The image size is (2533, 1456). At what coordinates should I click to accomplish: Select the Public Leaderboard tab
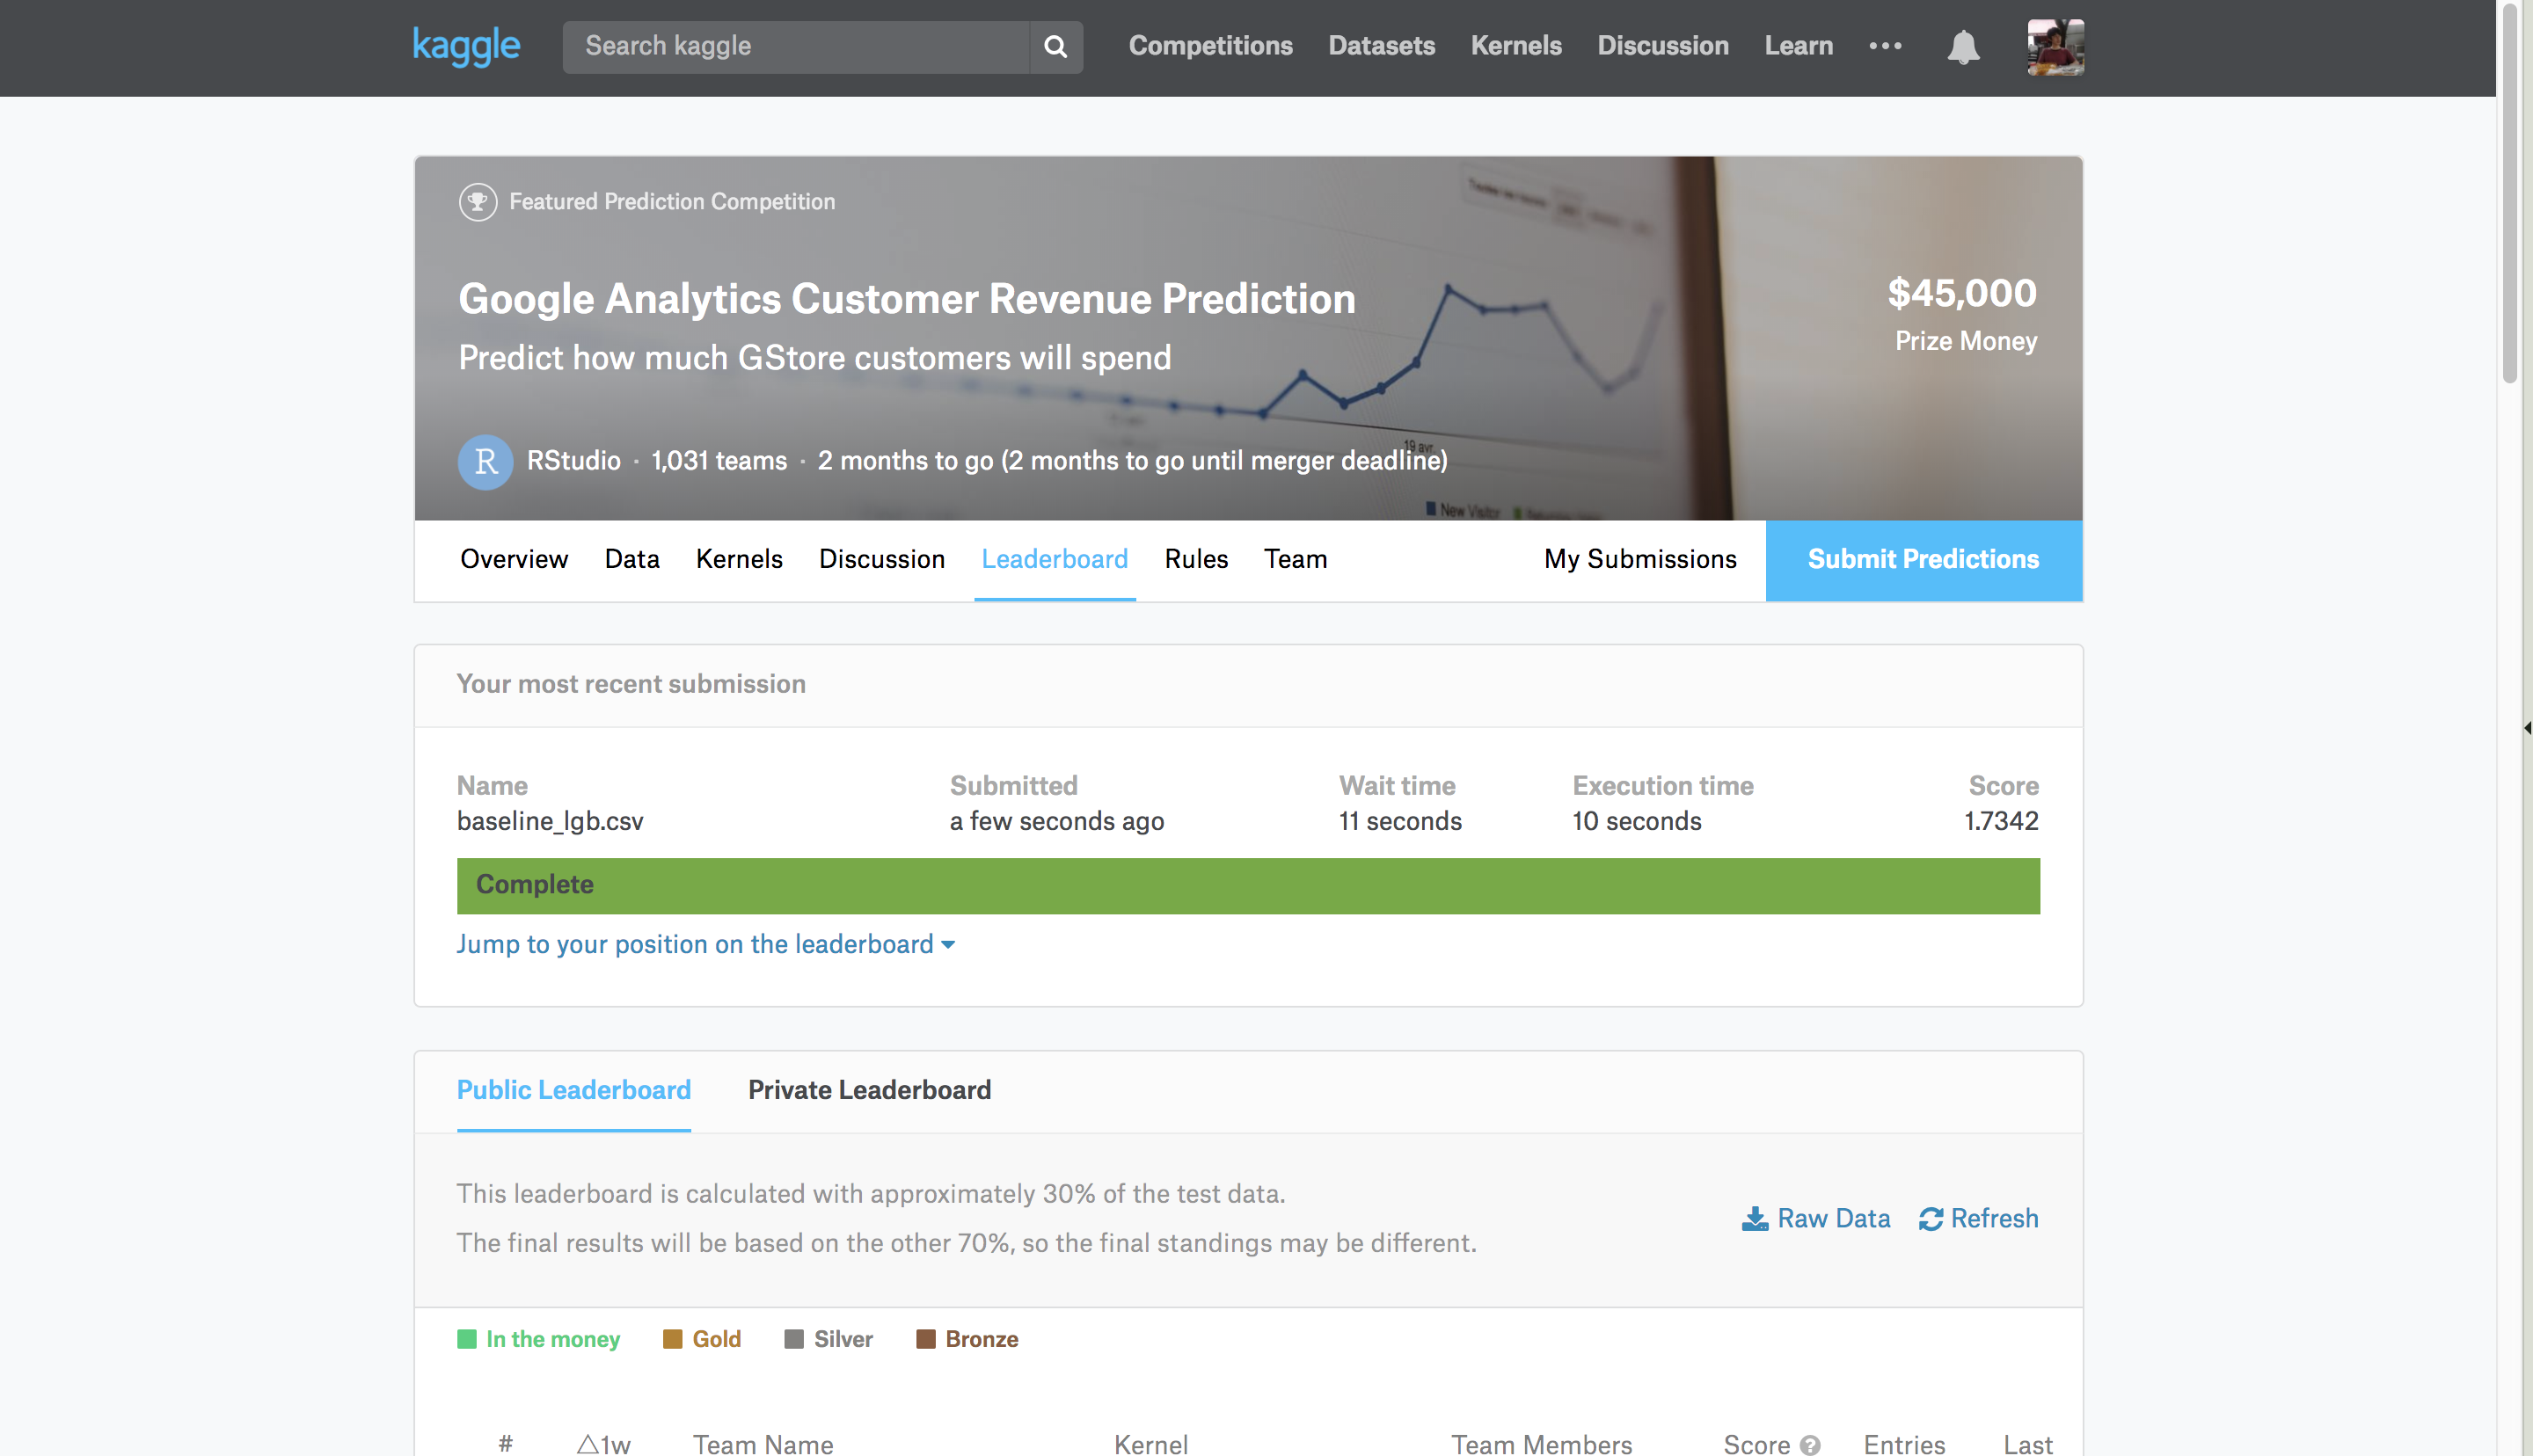click(573, 1090)
